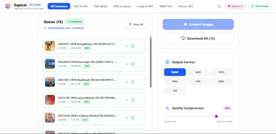Click the -95% savings badge
Viewport: 276px width, 134px height.
coord(86,84)
